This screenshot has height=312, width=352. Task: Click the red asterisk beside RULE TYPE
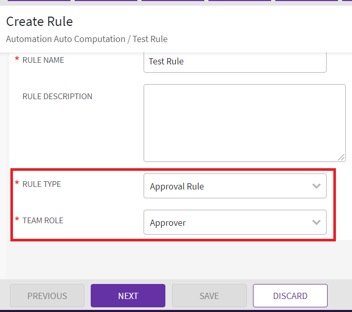pos(17,184)
